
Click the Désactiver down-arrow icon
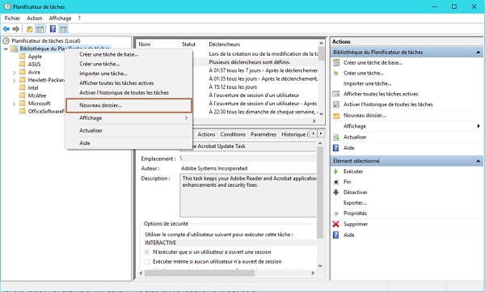(x=336, y=193)
